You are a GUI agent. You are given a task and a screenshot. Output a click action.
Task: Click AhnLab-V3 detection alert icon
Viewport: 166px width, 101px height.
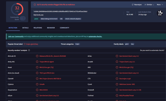click(37, 56)
